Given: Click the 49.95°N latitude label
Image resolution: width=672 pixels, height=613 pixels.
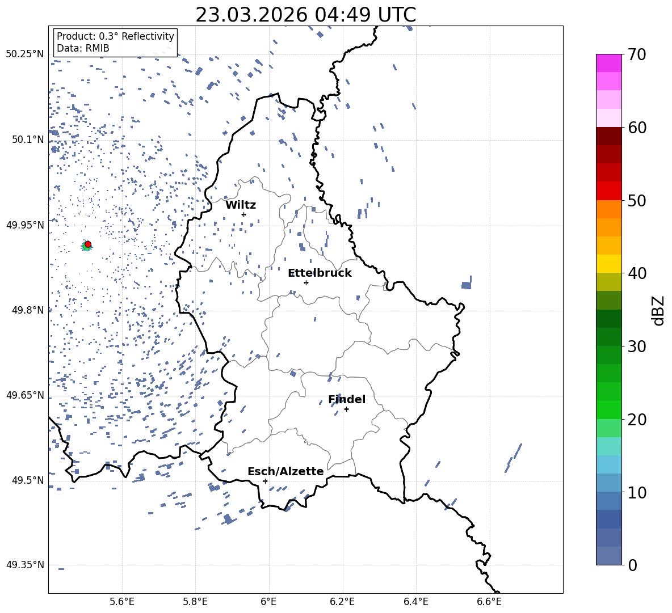Looking at the screenshot, I should click(25, 225).
